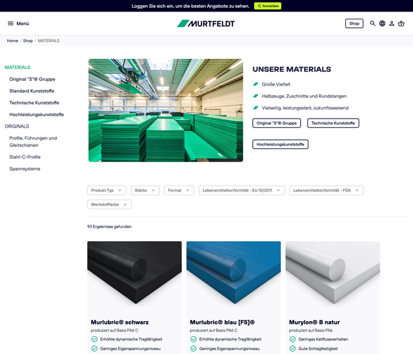Click the green warehouse hero image

coord(166,110)
